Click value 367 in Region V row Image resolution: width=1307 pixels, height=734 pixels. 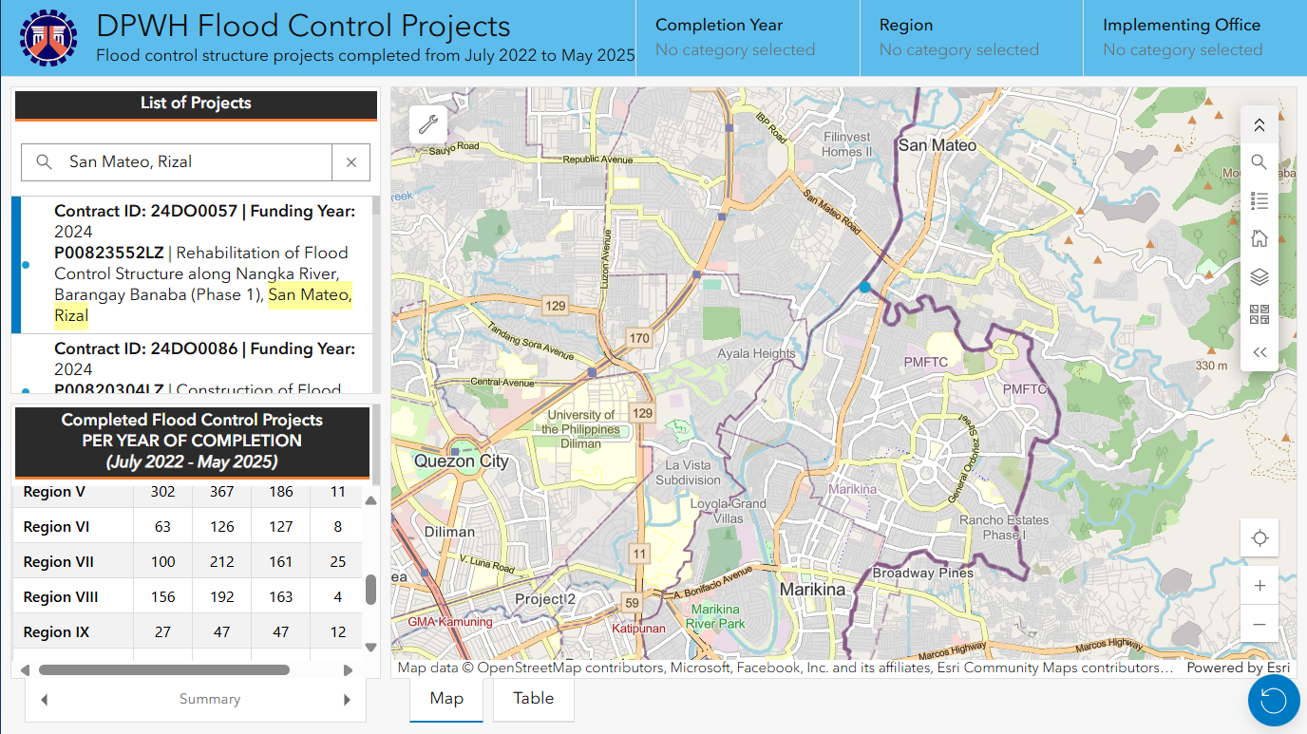(x=222, y=492)
